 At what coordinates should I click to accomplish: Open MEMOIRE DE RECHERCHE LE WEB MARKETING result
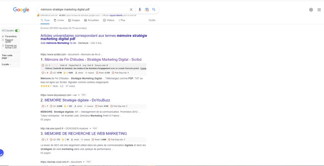click(x=85, y=133)
